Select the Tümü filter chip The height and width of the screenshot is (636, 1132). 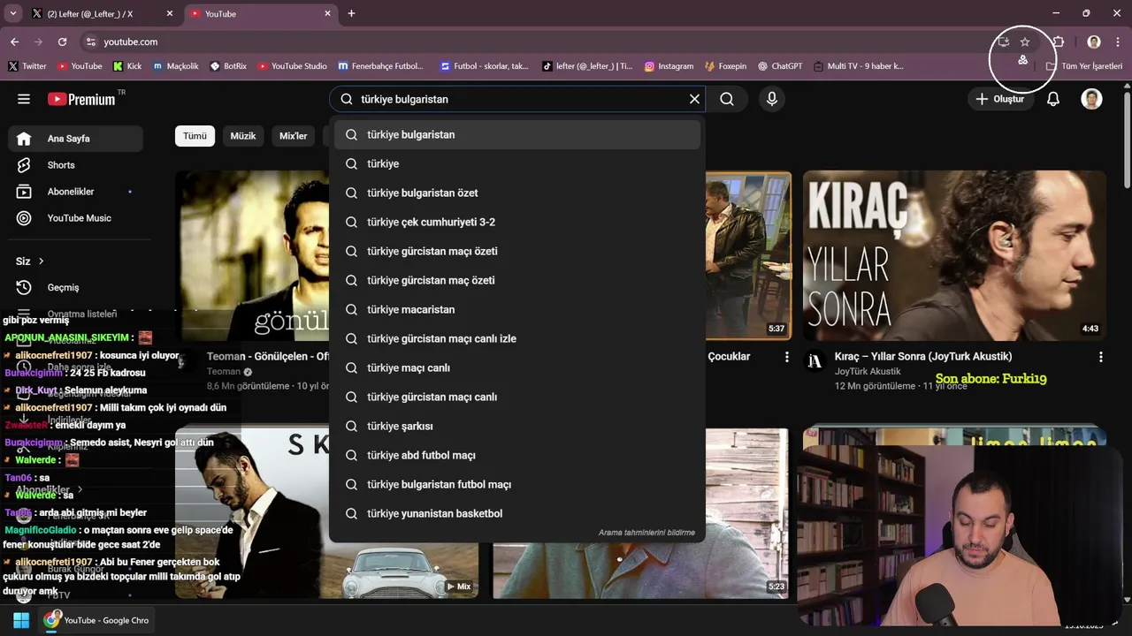tap(195, 136)
